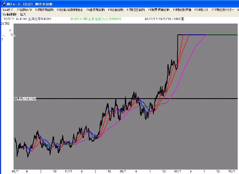
Task: Open the F8 buy-candidate stocks menu
Action: (x=159, y=10)
